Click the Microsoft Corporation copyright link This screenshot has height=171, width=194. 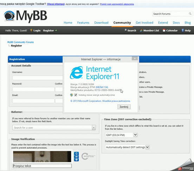[101, 101]
